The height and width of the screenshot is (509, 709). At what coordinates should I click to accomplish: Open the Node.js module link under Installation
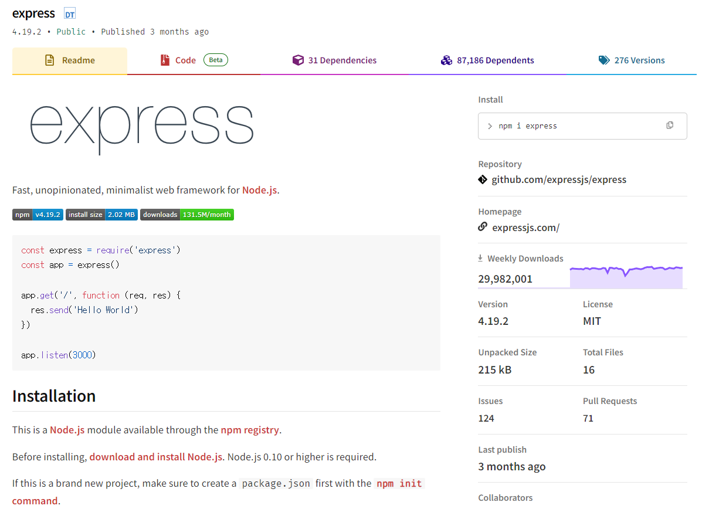tap(67, 430)
